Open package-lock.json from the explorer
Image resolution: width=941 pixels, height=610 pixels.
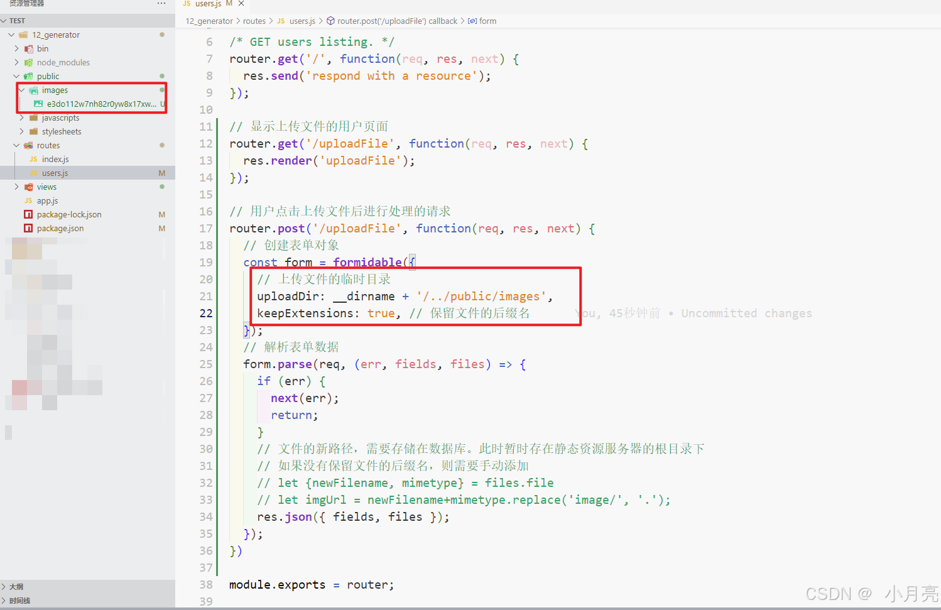click(x=69, y=214)
